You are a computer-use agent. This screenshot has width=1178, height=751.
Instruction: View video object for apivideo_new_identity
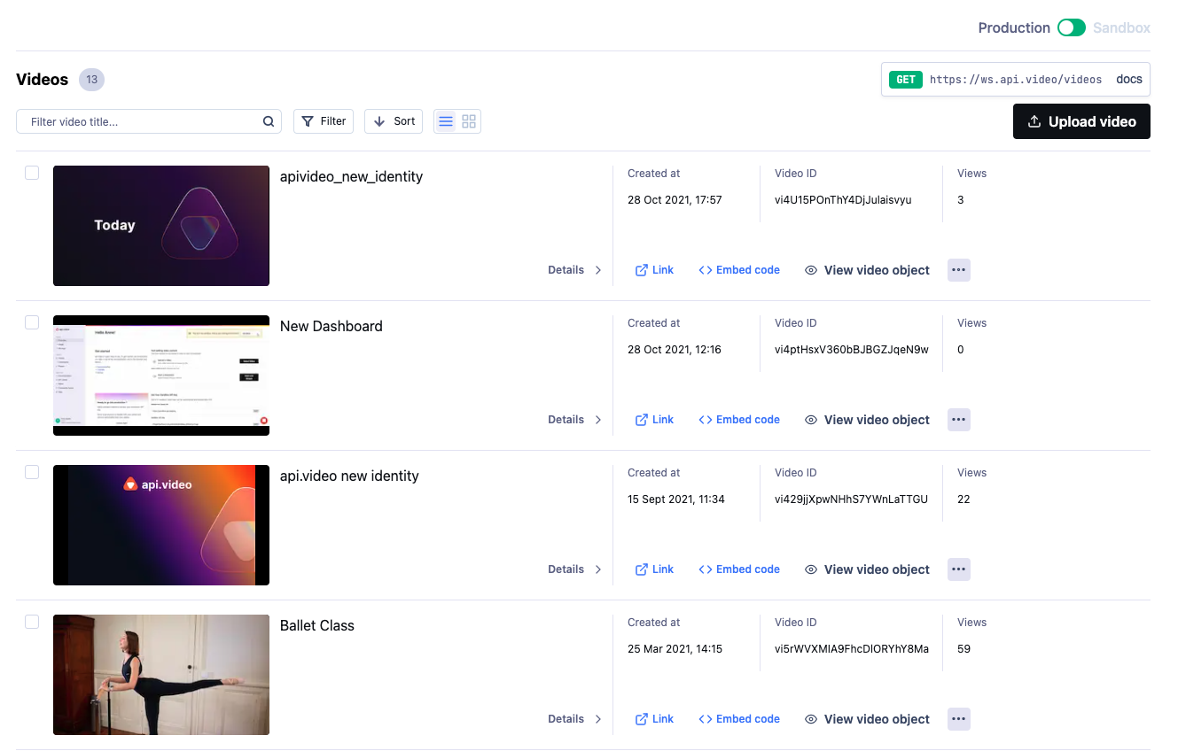pyautogui.click(x=867, y=270)
